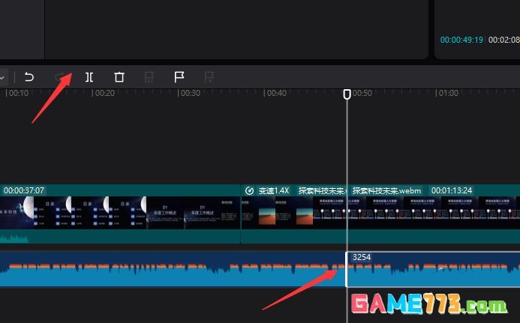Click the greyed-out bookmark icon beside trash
Image resolution: width=520 pixels, height=323 pixels.
coord(149,76)
